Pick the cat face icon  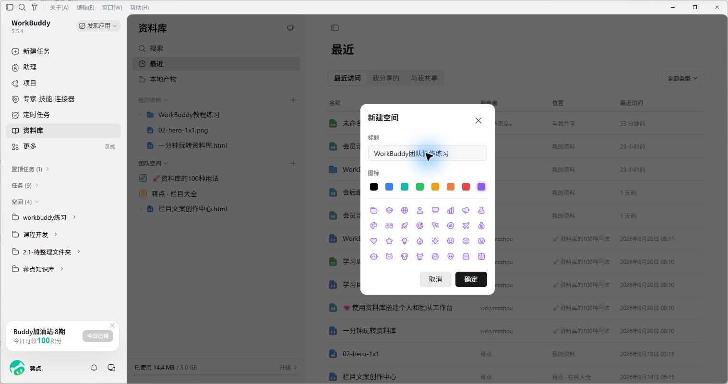pos(389,256)
